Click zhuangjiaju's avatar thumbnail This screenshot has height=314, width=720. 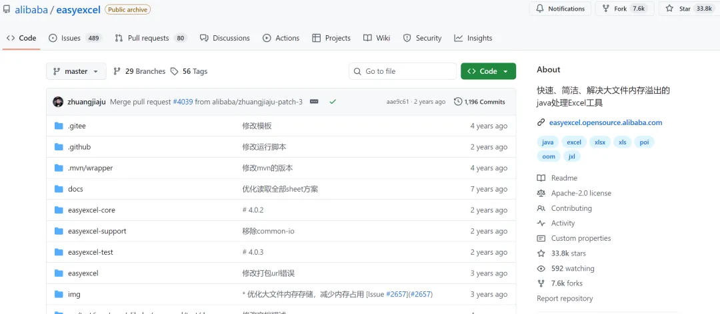coord(58,102)
